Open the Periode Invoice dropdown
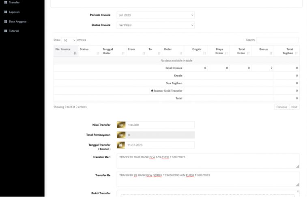Image resolution: width=307 pixels, height=197 pixels. click(x=155, y=15)
